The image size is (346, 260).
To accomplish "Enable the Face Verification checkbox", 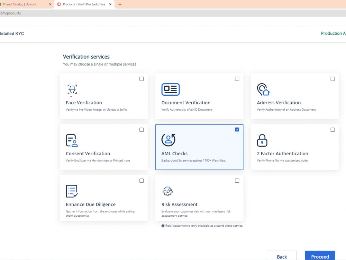I will pyautogui.click(x=141, y=79).
